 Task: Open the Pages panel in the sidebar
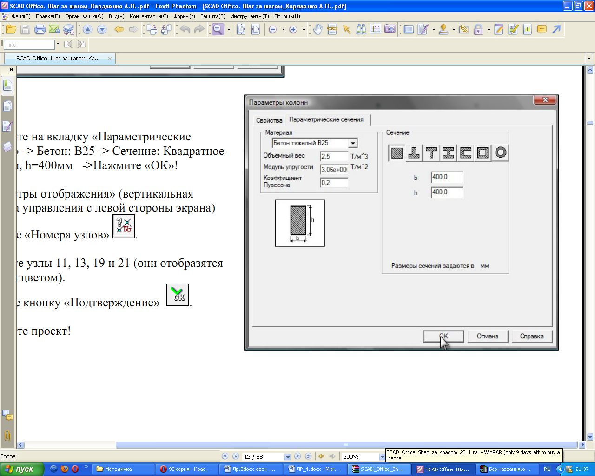point(7,106)
